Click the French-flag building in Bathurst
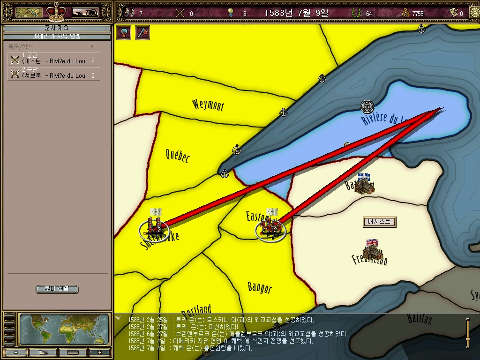 364,184
